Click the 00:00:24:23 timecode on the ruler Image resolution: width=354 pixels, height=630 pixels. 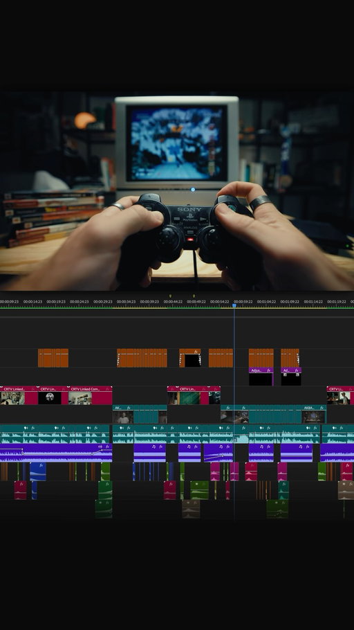point(79,301)
